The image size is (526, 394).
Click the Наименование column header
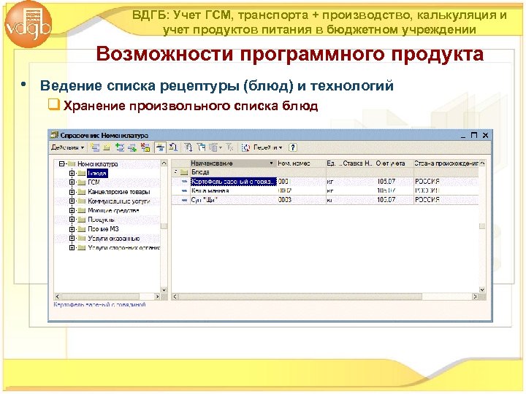[x=232, y=163]
